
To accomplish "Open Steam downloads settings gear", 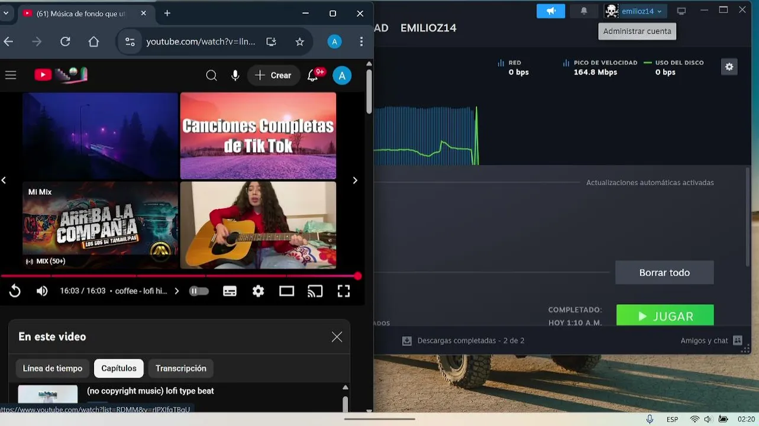I will 729,67.
